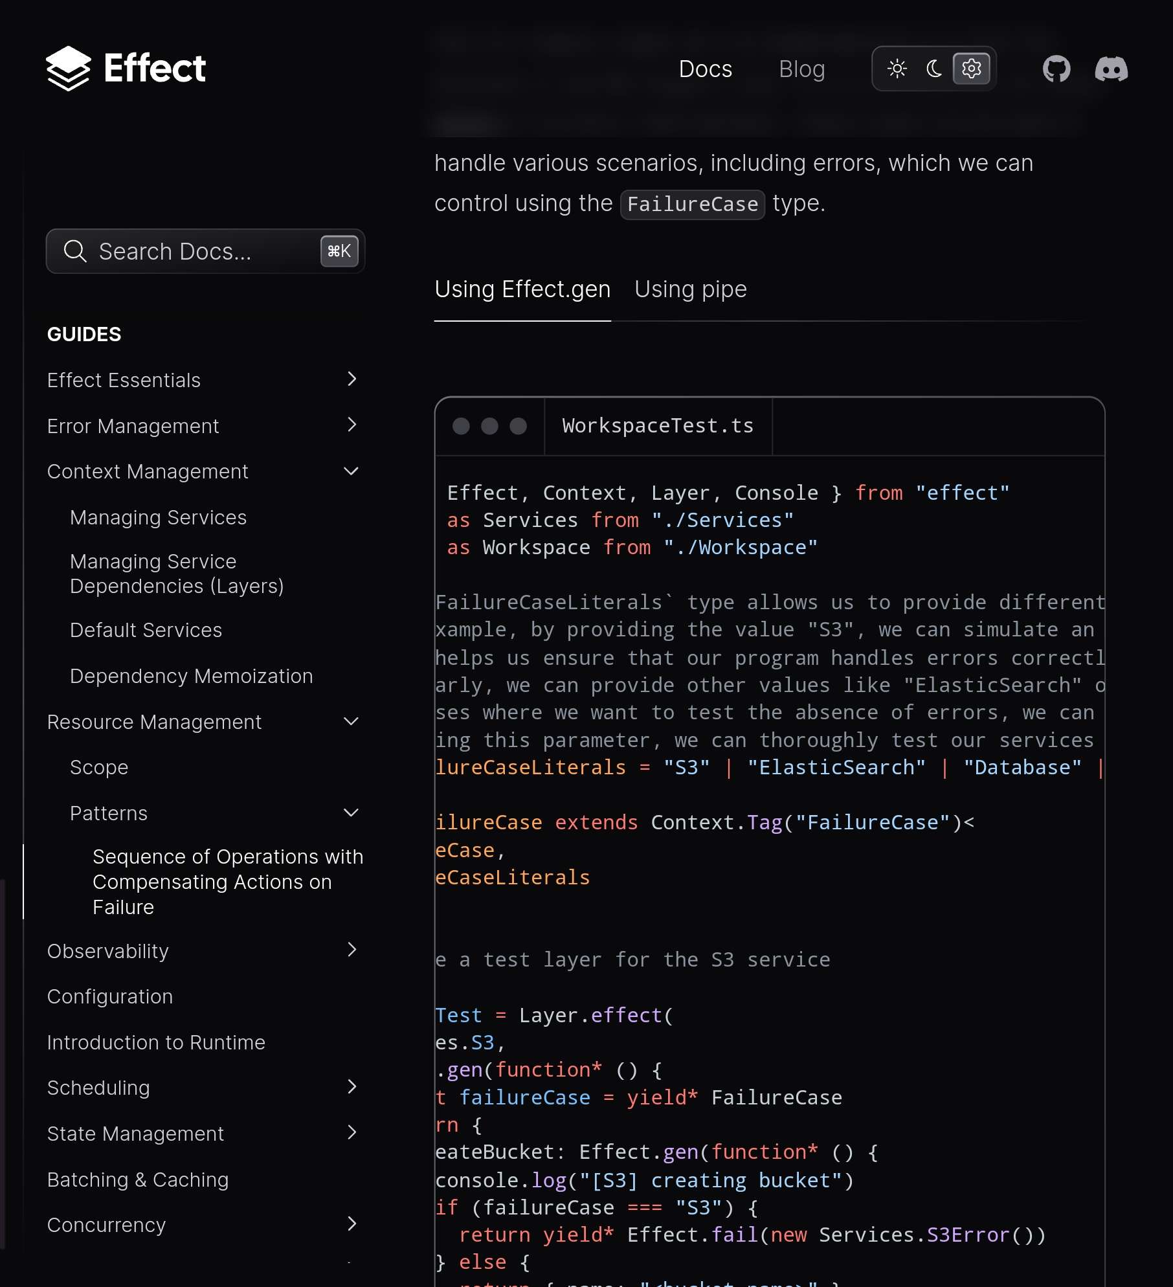Collapse the Resource Management chevron
The height and width of the screenshot is (1287, 1173).
click(x=352, y=722)
